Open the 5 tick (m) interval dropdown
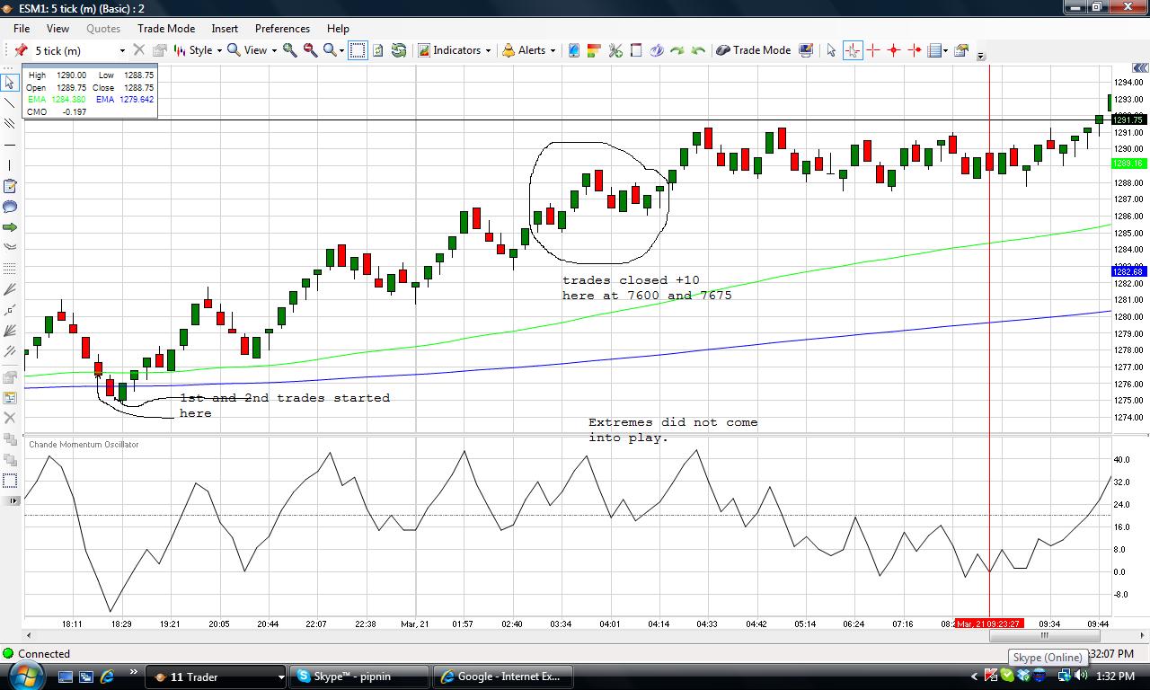The image size is (1150, 690). coord(122,50)
